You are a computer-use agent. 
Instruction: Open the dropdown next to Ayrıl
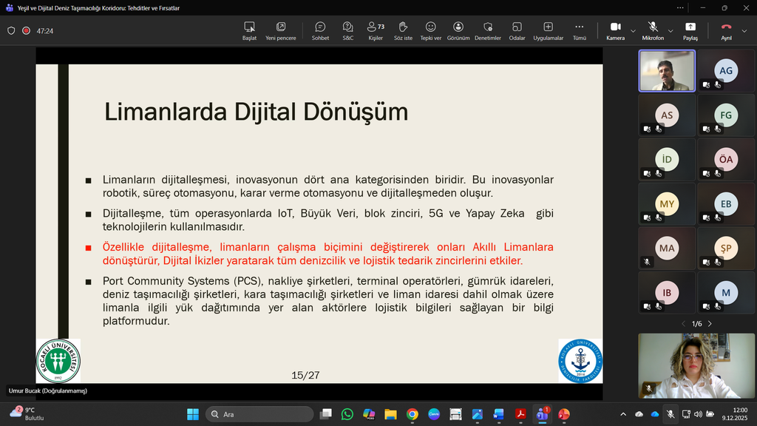click(x=744, y=31)
